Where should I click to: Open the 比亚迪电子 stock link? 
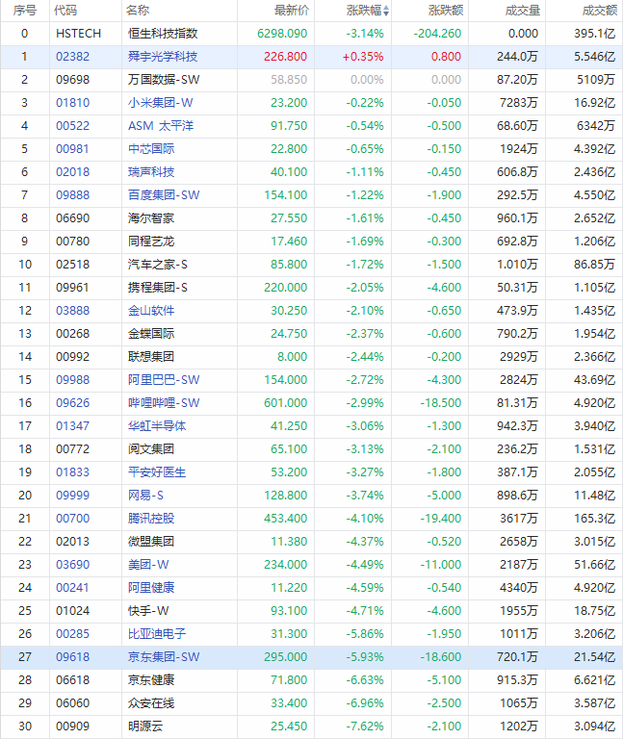(157, 634)
